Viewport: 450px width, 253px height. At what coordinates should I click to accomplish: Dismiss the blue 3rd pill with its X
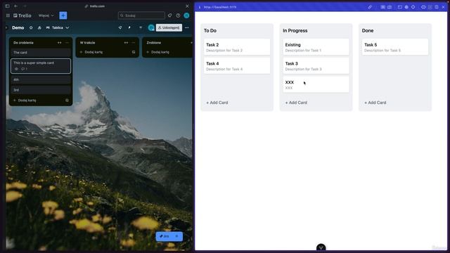click(177, 236)
